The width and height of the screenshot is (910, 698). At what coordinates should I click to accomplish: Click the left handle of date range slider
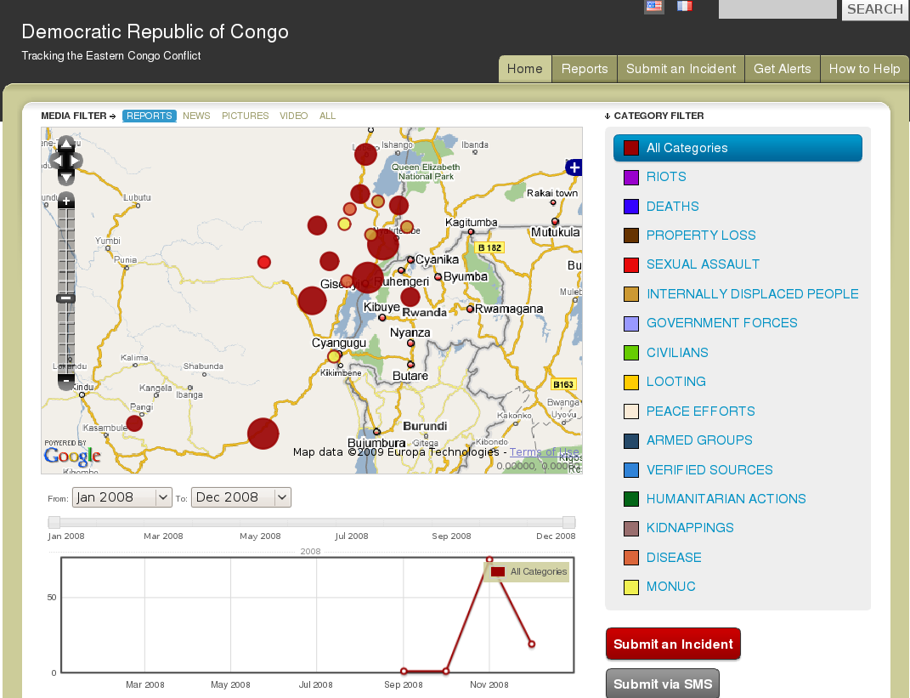coord(54,521)
